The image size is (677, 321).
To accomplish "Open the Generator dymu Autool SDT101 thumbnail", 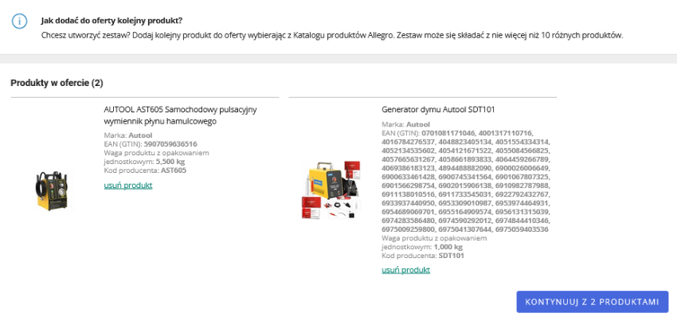I will [x=331, y=190].
